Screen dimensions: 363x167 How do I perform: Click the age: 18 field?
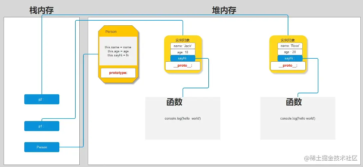(183, 52)
